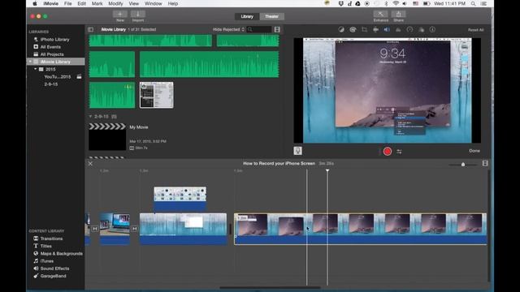Screen dimensions: 520x292
Task: Adjust the timeline zoom slider
Action: click(x=463, y=164)
